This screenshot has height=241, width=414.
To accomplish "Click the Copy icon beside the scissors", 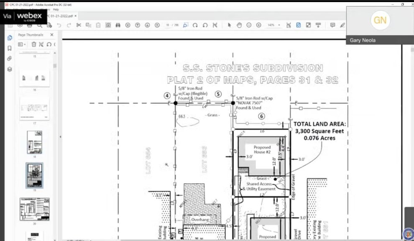I will 89,25.
